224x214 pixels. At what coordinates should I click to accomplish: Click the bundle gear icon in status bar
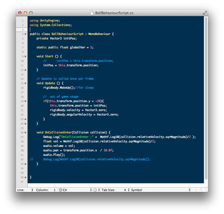[95, 190]
